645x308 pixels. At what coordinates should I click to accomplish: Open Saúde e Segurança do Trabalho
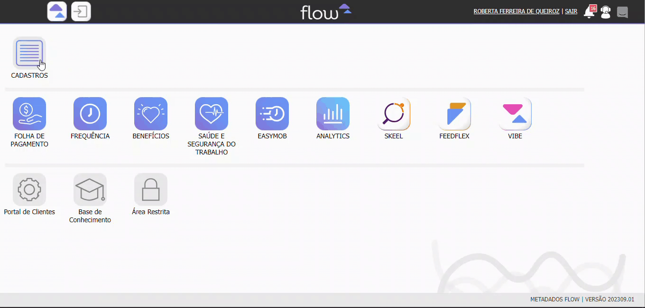[212, 114]
